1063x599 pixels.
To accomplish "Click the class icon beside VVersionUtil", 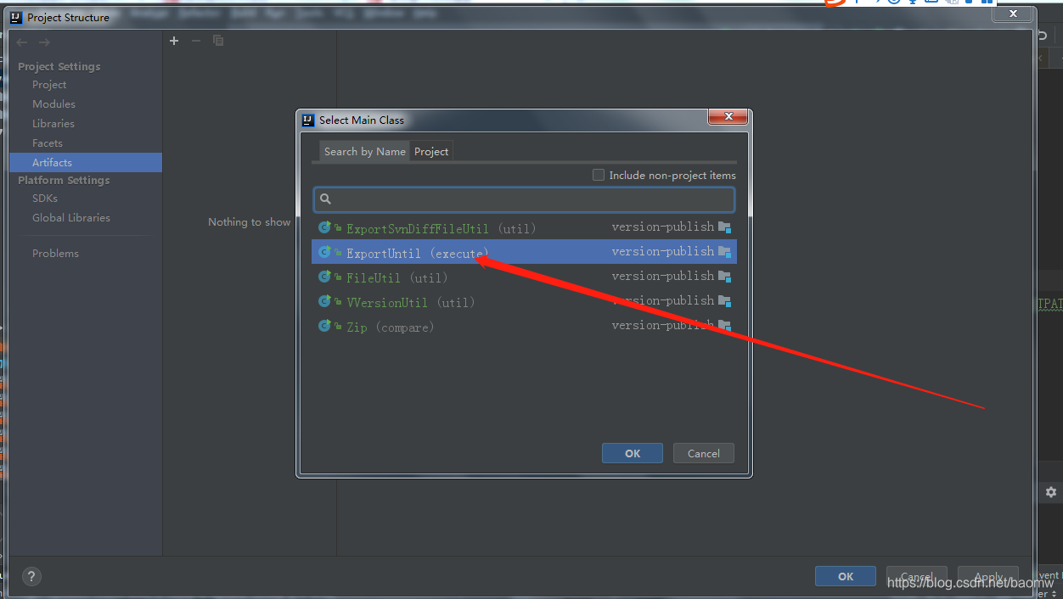I will [324, 301].
